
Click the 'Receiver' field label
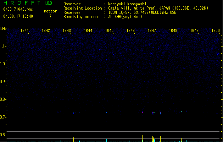[x=72, y=12]
